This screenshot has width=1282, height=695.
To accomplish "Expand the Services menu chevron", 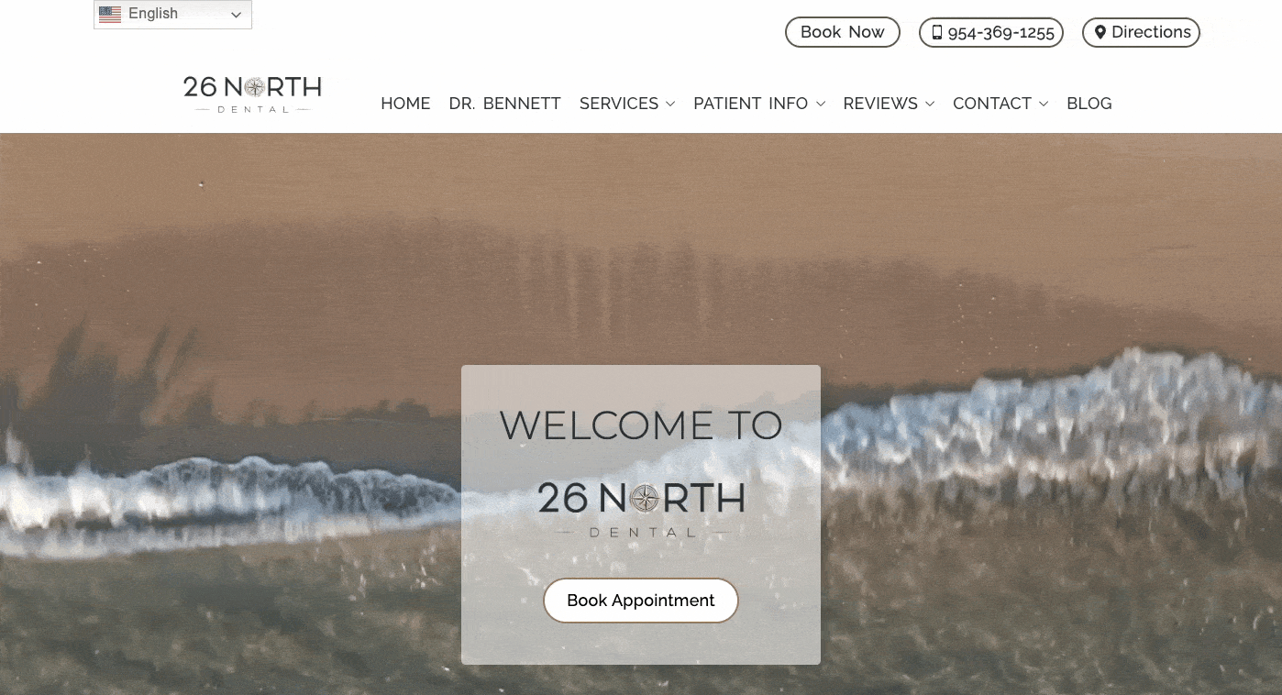I will [x=670, y=105].
